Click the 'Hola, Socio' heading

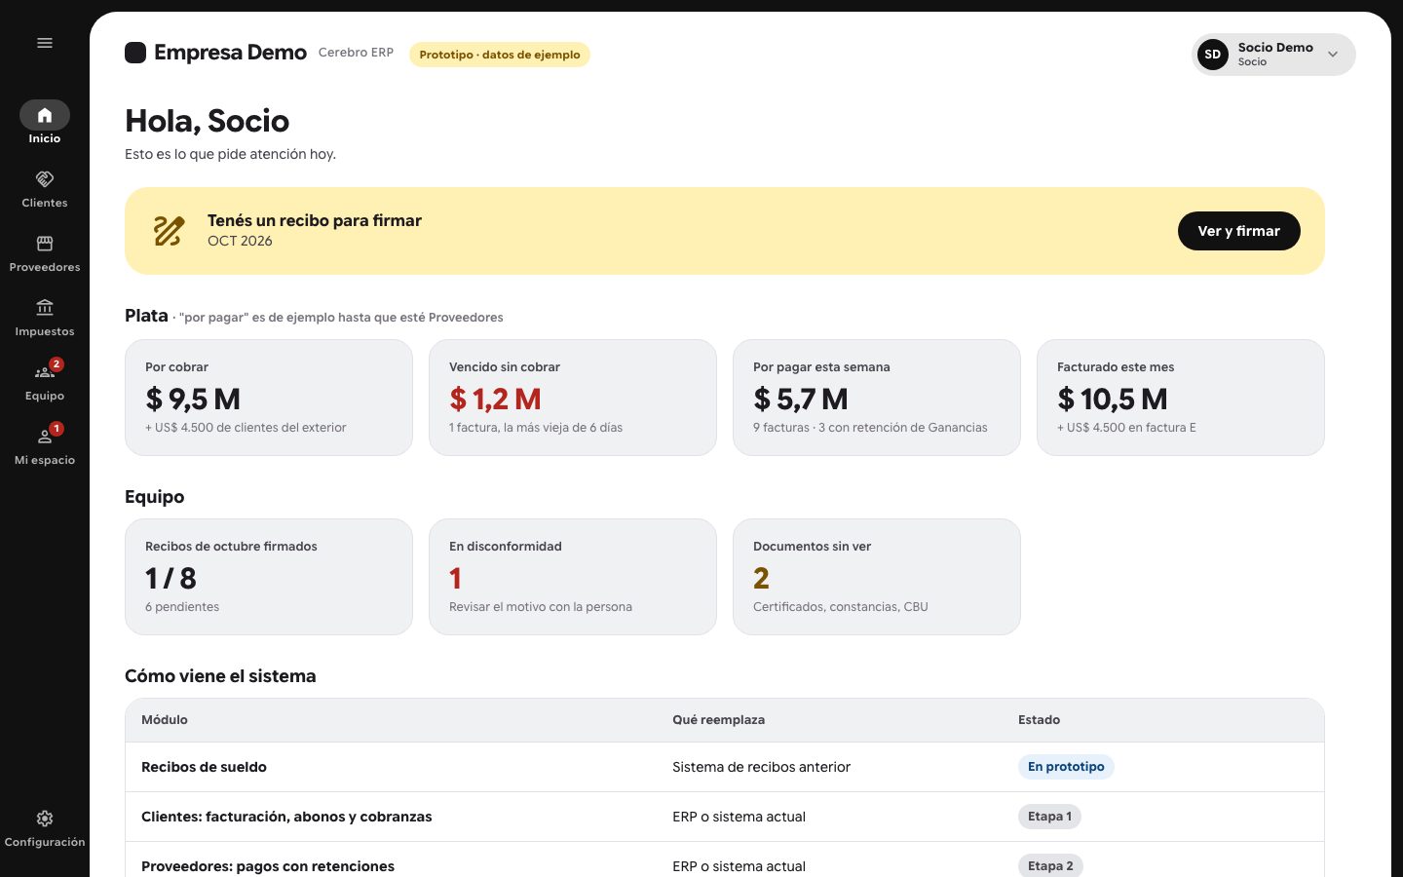[207, 121]
